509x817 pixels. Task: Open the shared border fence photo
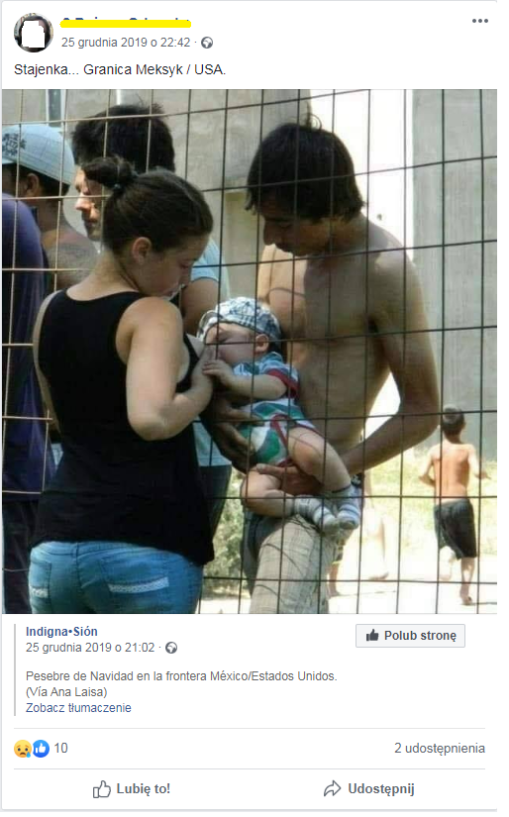click(x=250, y=352)
